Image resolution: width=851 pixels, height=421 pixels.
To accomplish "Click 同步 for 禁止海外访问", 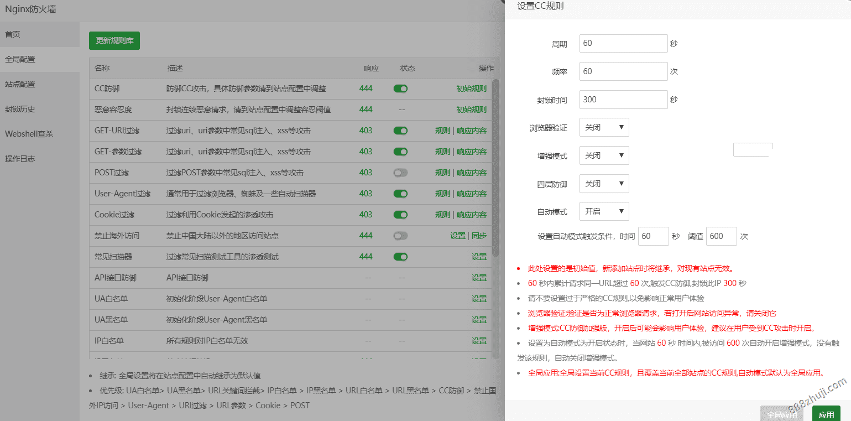I will click(479, 236).
